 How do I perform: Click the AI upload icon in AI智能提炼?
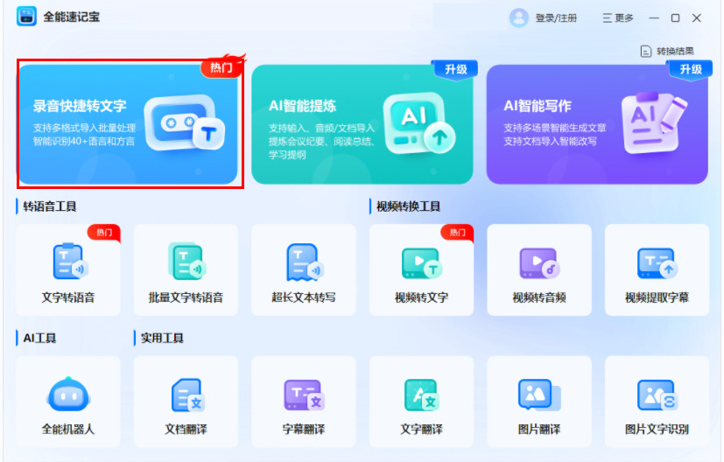(419, 123)
